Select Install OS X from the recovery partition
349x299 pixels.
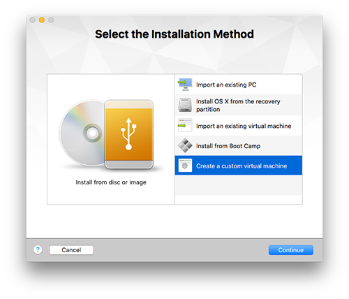(239, 105)
